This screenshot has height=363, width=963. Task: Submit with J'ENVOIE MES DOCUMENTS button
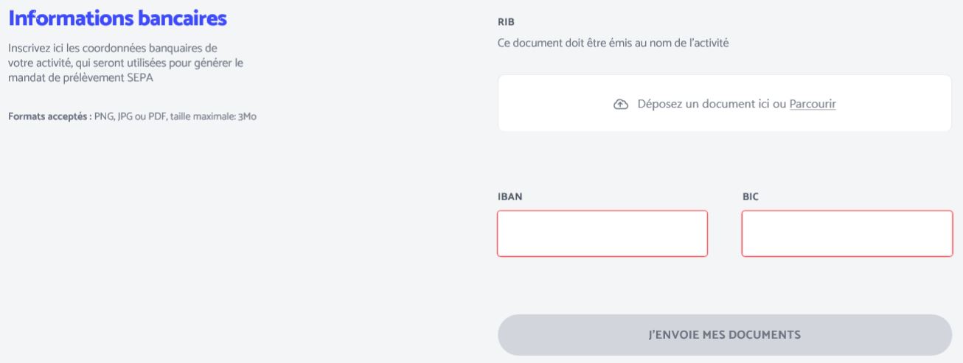(x=725, y=335)
